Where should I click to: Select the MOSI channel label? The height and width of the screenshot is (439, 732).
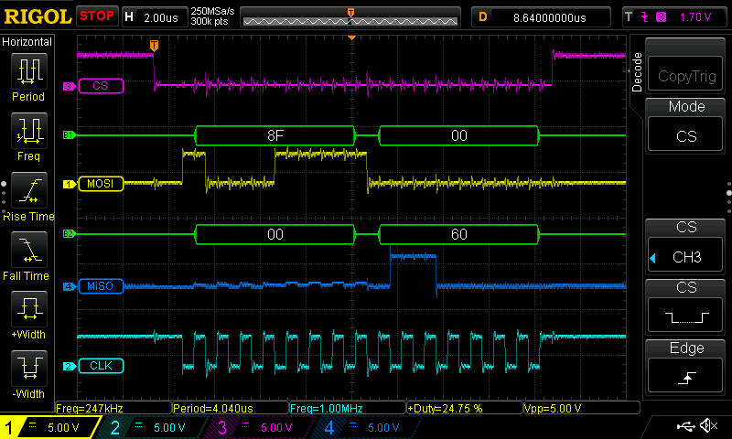point(101,184)
